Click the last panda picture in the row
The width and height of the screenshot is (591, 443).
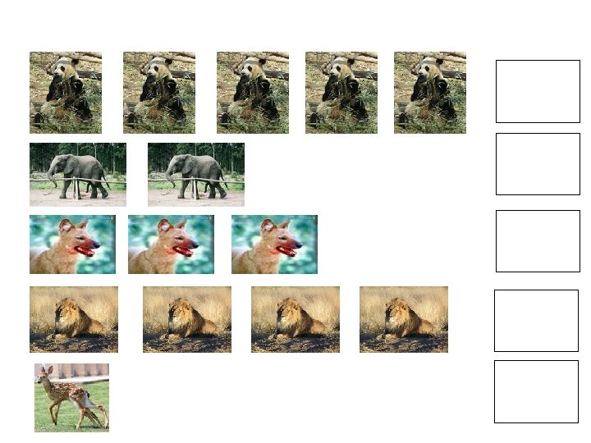point(430,93)
